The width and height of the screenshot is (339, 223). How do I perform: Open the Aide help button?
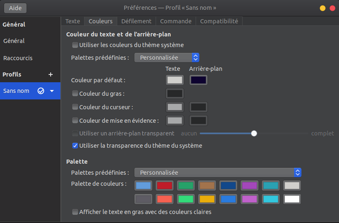coord(16,8)
